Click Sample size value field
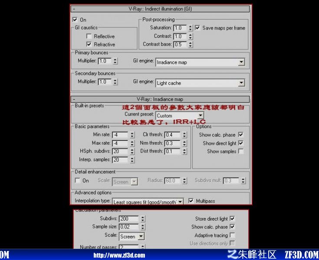The height and width of the screenshot is (260, 319). tap(129, 227)
